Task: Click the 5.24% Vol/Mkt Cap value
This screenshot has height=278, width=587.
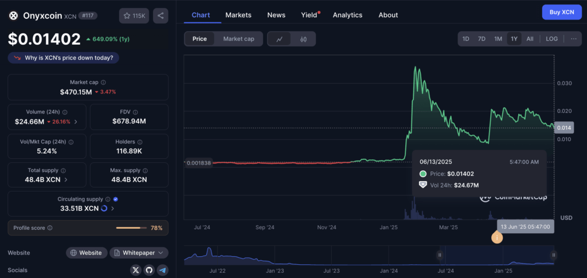Action: pyautogui.click(x=47, y=151)
